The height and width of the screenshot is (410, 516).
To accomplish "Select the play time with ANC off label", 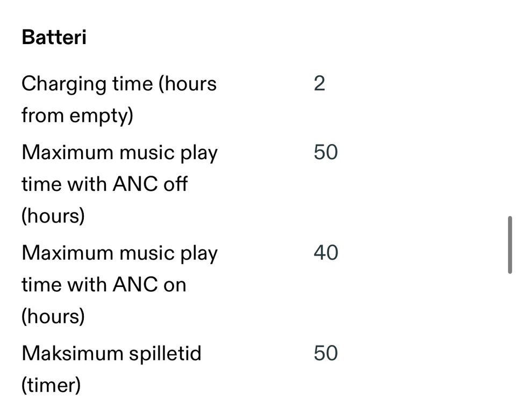I will pos(119,184).
